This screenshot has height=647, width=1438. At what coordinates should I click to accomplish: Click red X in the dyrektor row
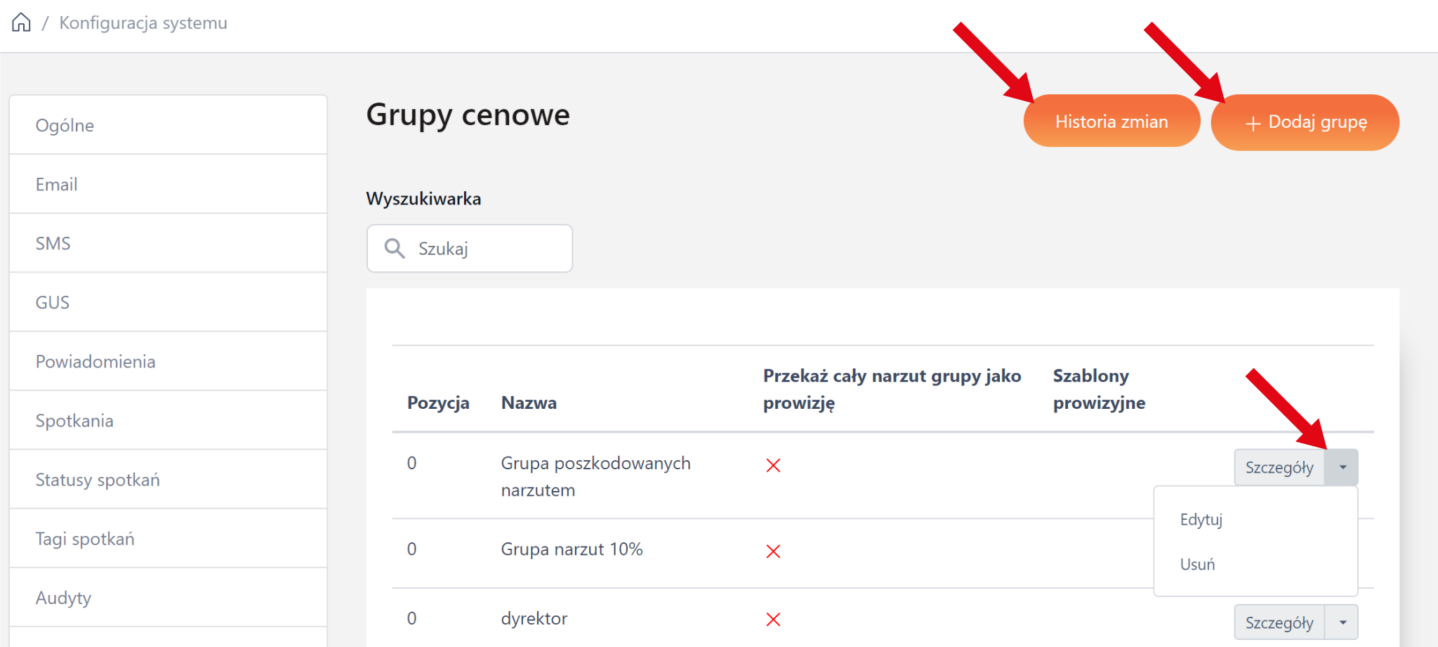coord(773,619)
